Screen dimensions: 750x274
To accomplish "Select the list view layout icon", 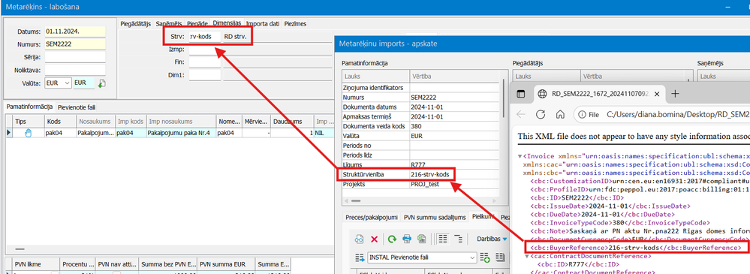I will point(443,238).
